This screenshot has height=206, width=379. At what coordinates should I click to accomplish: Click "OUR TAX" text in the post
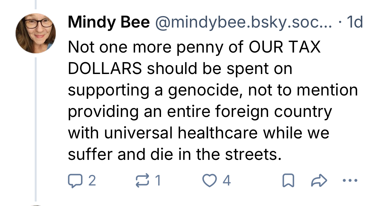point(285,47)
